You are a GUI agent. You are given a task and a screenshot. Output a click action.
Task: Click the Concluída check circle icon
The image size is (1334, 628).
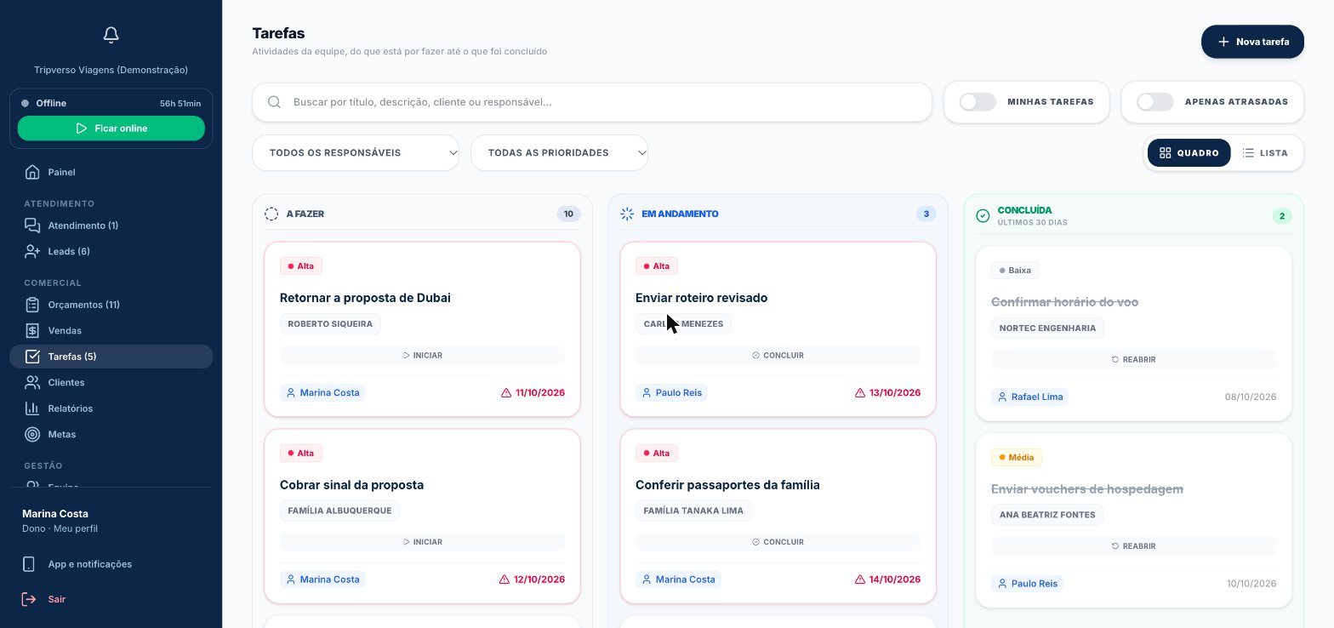[983, 216]
